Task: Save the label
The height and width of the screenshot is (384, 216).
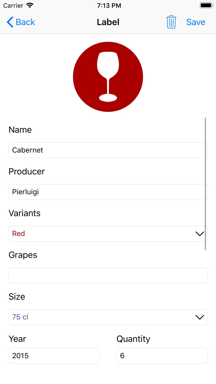Action: pyautogui.click(x=196, y=22)
